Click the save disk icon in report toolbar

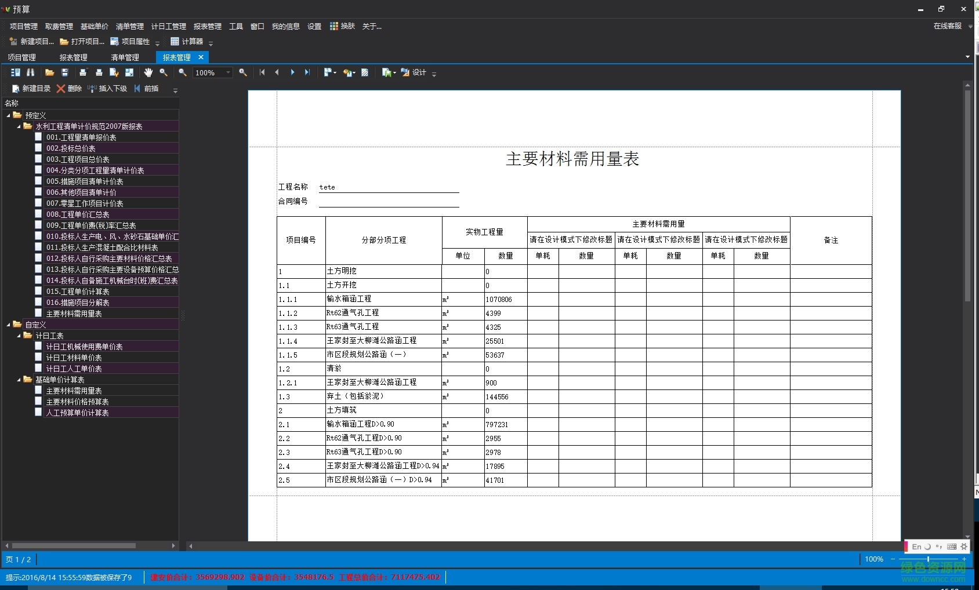point(65,72)
